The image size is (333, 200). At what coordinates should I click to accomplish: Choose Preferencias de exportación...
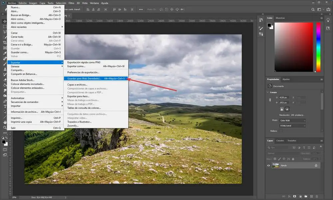click(x=96, y=72)
